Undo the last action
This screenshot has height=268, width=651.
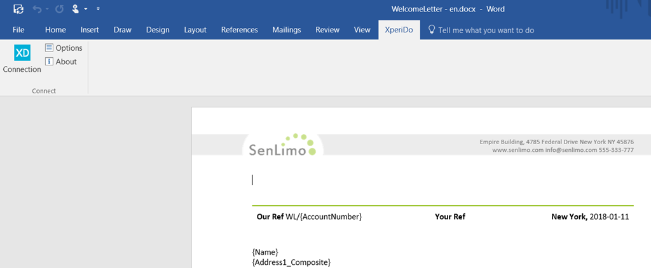click(38, 9)
